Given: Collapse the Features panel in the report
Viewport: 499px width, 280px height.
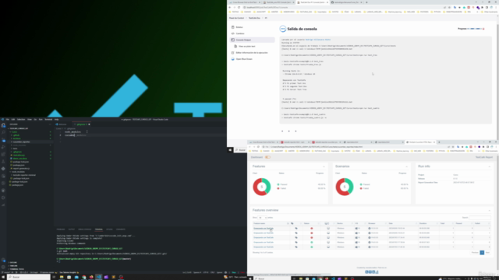Looking at the screenshot, I should click(x=324, y=166).
